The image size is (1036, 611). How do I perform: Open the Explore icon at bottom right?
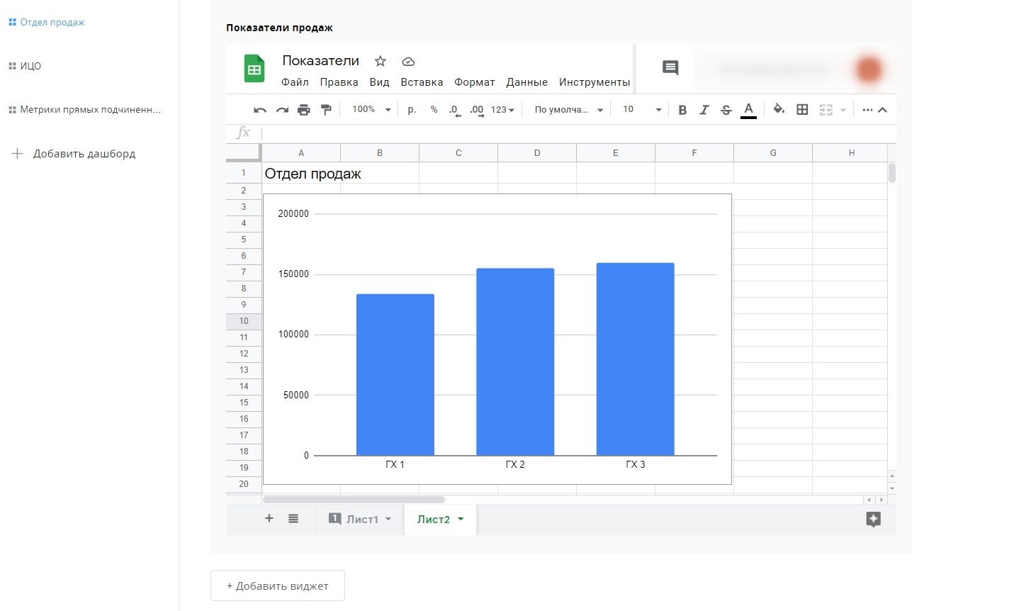pyautogui.click(x=873, y=520)
